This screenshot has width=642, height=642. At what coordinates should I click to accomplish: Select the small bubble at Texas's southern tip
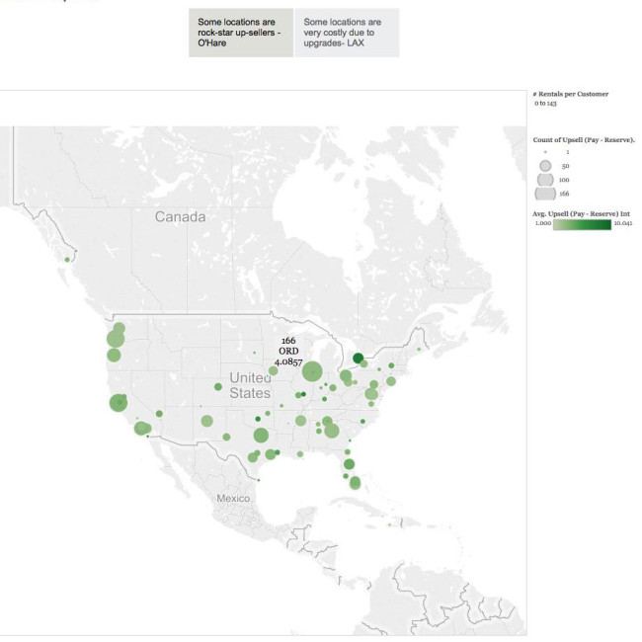[x=259, y=480]
